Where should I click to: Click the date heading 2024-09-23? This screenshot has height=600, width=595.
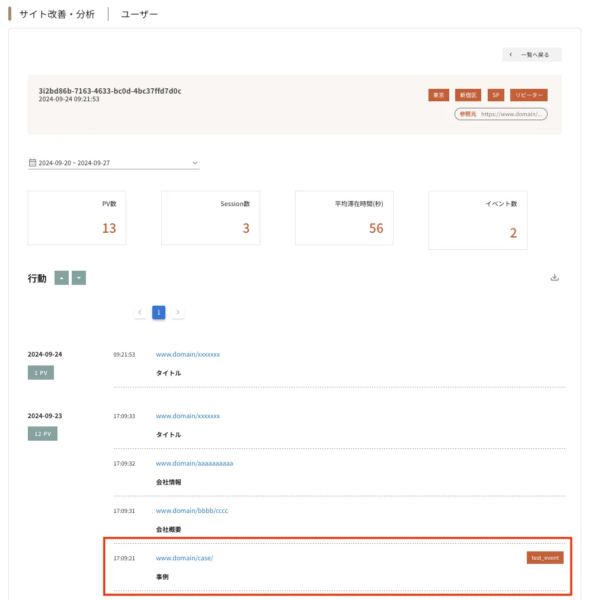(45, 416)
